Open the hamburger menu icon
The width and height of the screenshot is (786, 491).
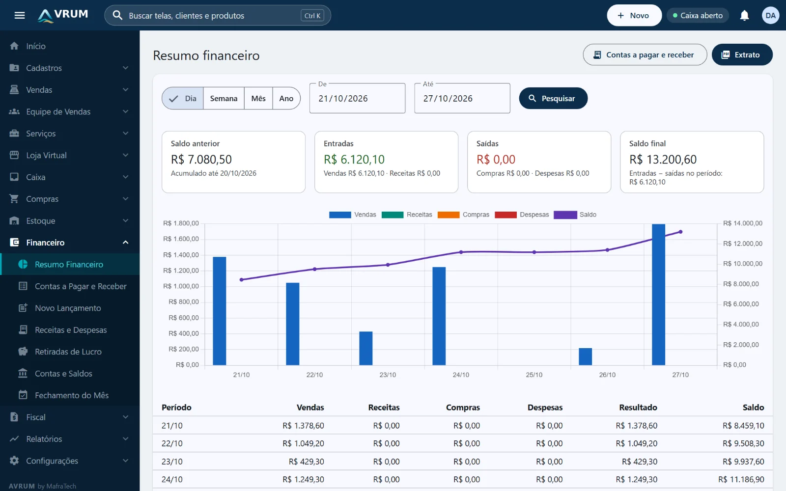[20, 15]
